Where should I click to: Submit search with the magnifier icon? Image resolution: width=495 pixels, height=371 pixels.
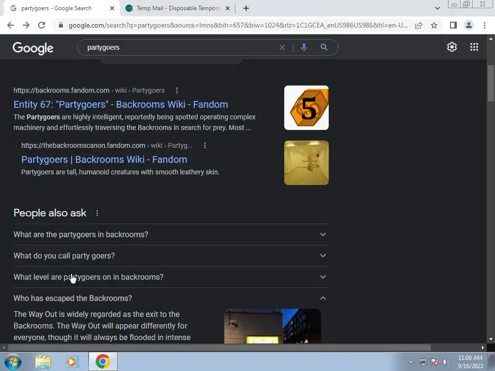324,47
